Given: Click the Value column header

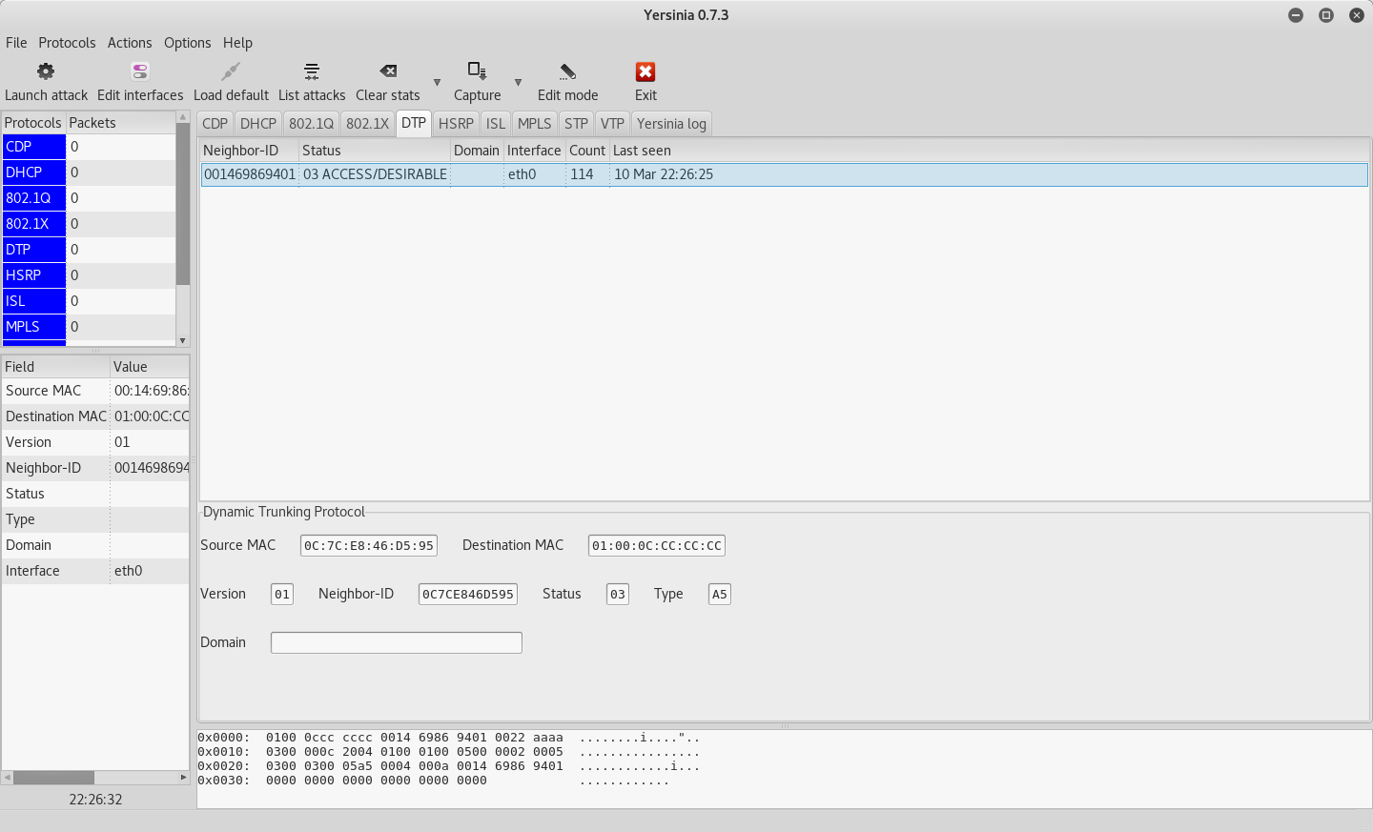Looking at the screenshot, I should (x=150, y=367).
